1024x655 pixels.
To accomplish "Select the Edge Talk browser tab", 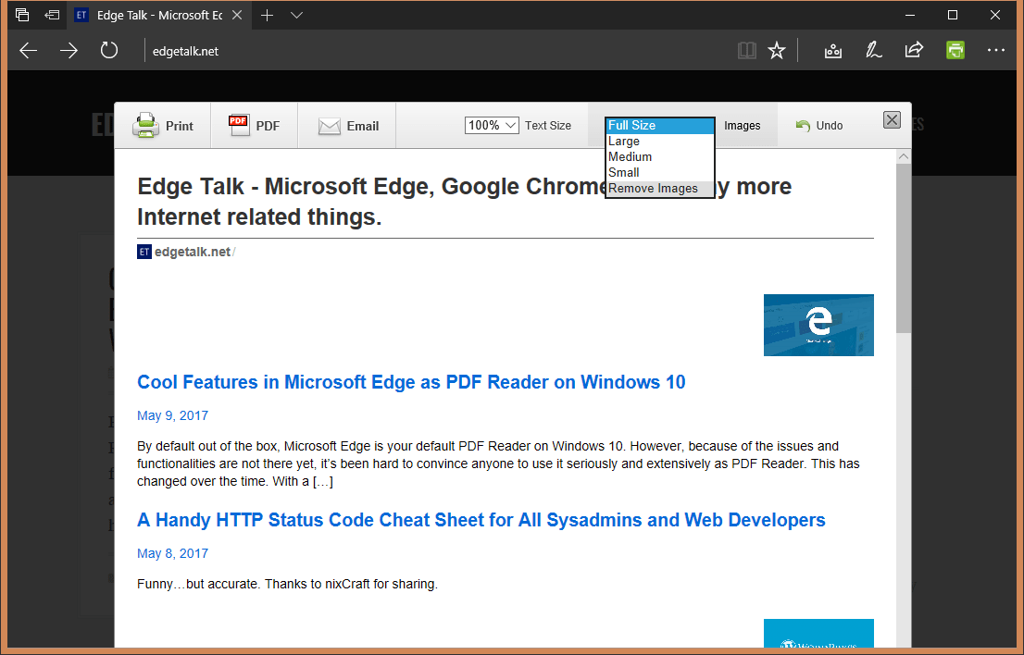I will click(158, 15).
